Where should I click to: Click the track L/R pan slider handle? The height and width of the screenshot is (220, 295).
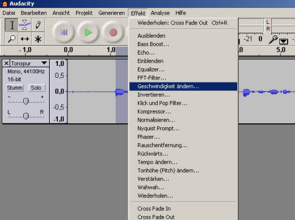pyautogui.click(x=26, y=116)
